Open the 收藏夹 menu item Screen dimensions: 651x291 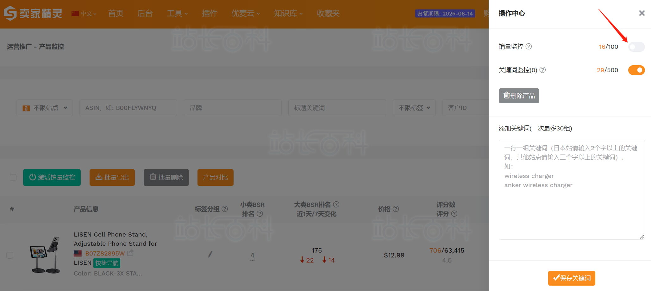(x=328, y=13)
